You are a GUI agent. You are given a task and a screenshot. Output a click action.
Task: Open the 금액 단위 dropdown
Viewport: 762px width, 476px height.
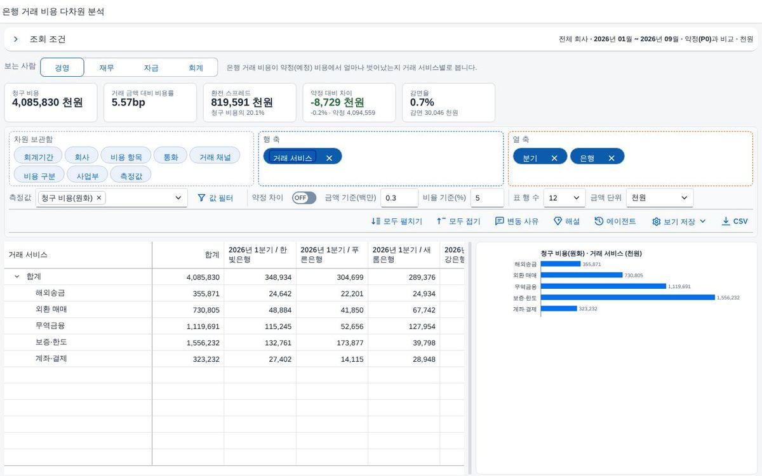tap(660, 198)
